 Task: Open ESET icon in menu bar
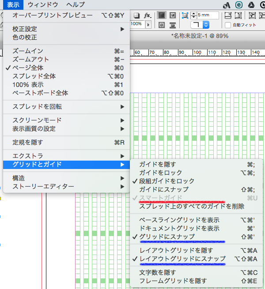click(x=239, y=5)
